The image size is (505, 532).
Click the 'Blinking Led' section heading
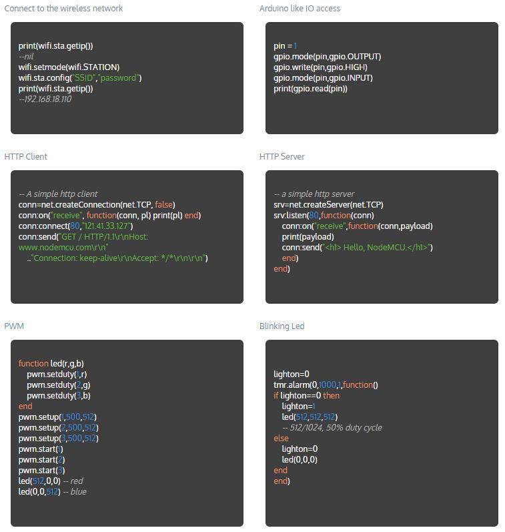point(282,326)
